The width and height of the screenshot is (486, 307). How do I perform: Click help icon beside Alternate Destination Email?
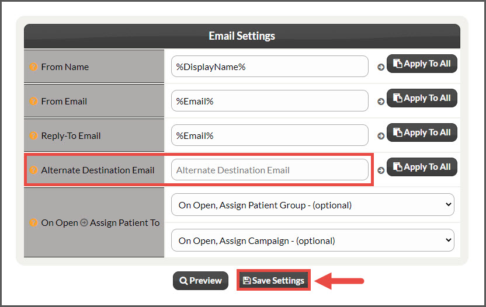coord(33,170)
